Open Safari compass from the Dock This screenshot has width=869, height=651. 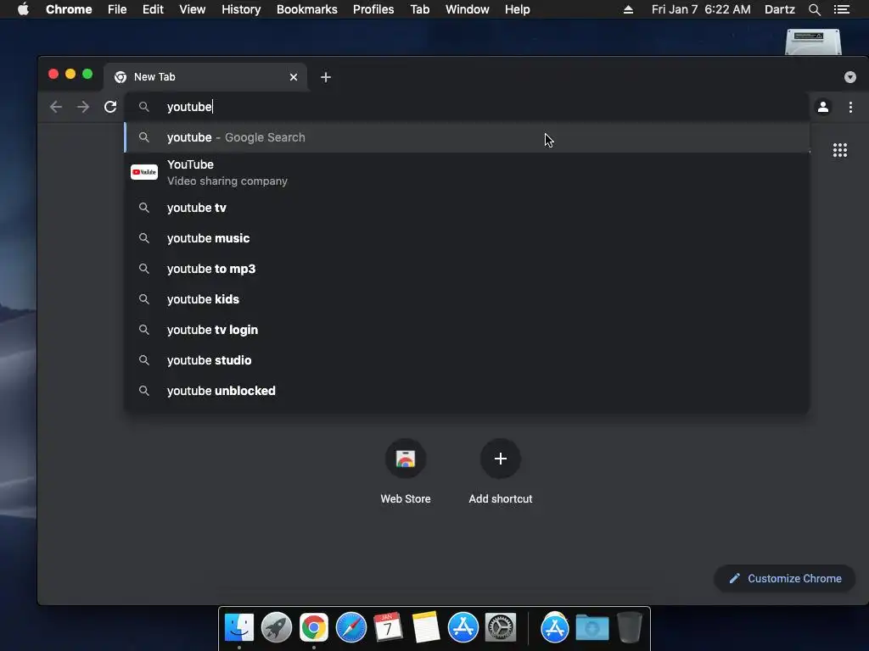click(351, 627)
